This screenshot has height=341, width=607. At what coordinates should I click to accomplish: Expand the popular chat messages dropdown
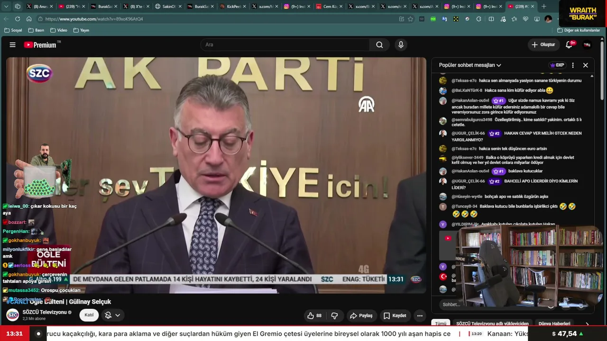click(x=470, y=65)
